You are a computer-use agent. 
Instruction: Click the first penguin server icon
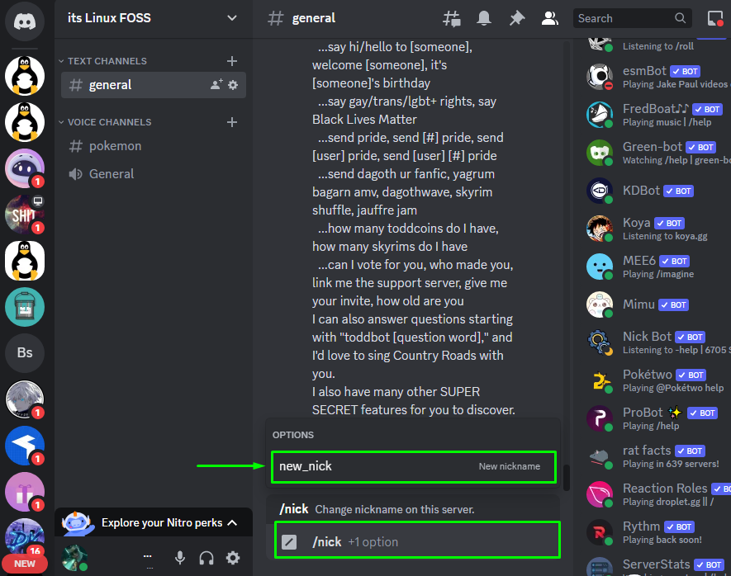[x=25, y=75]
